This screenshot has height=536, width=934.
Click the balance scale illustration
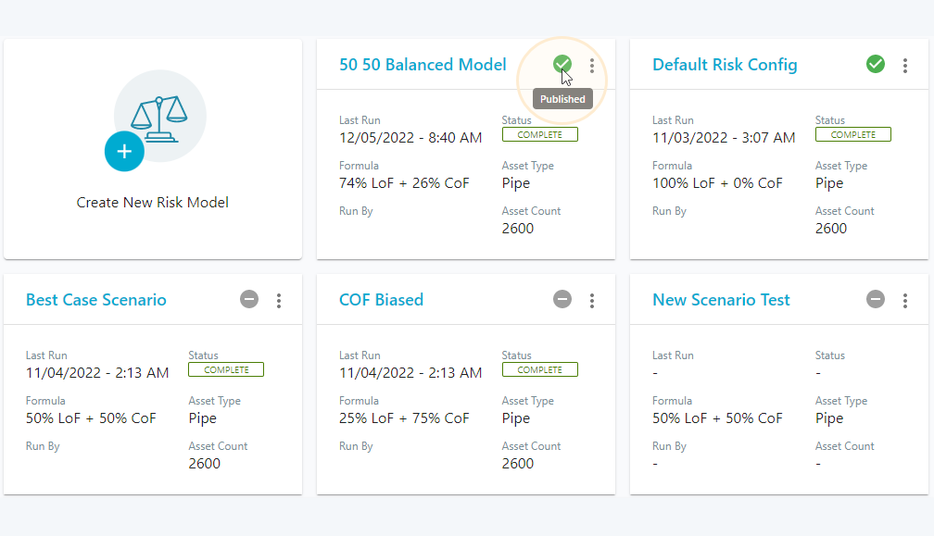point(159,117)
